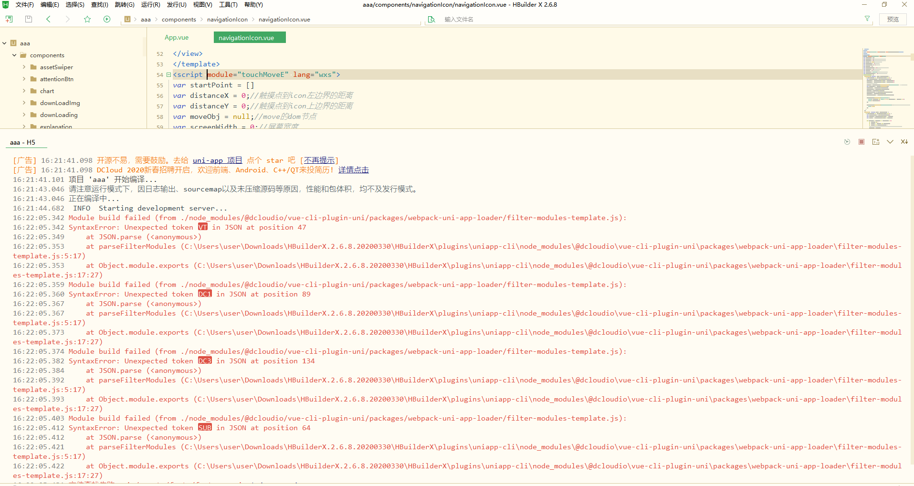Restart the run with the rerun icon
The height and width of the screenshot is (486, 914).
[x=847, y=142]
